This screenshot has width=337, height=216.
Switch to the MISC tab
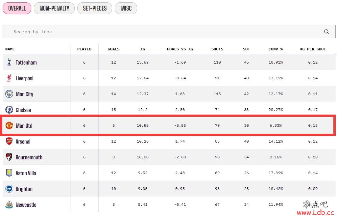[126, 8]
